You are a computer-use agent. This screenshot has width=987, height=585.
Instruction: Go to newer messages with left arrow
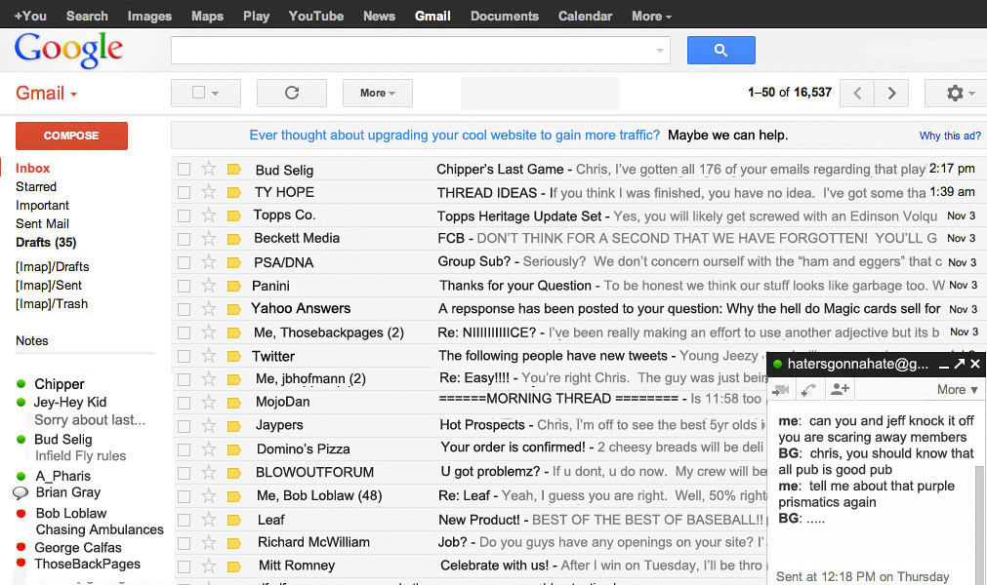coord(857,93)
